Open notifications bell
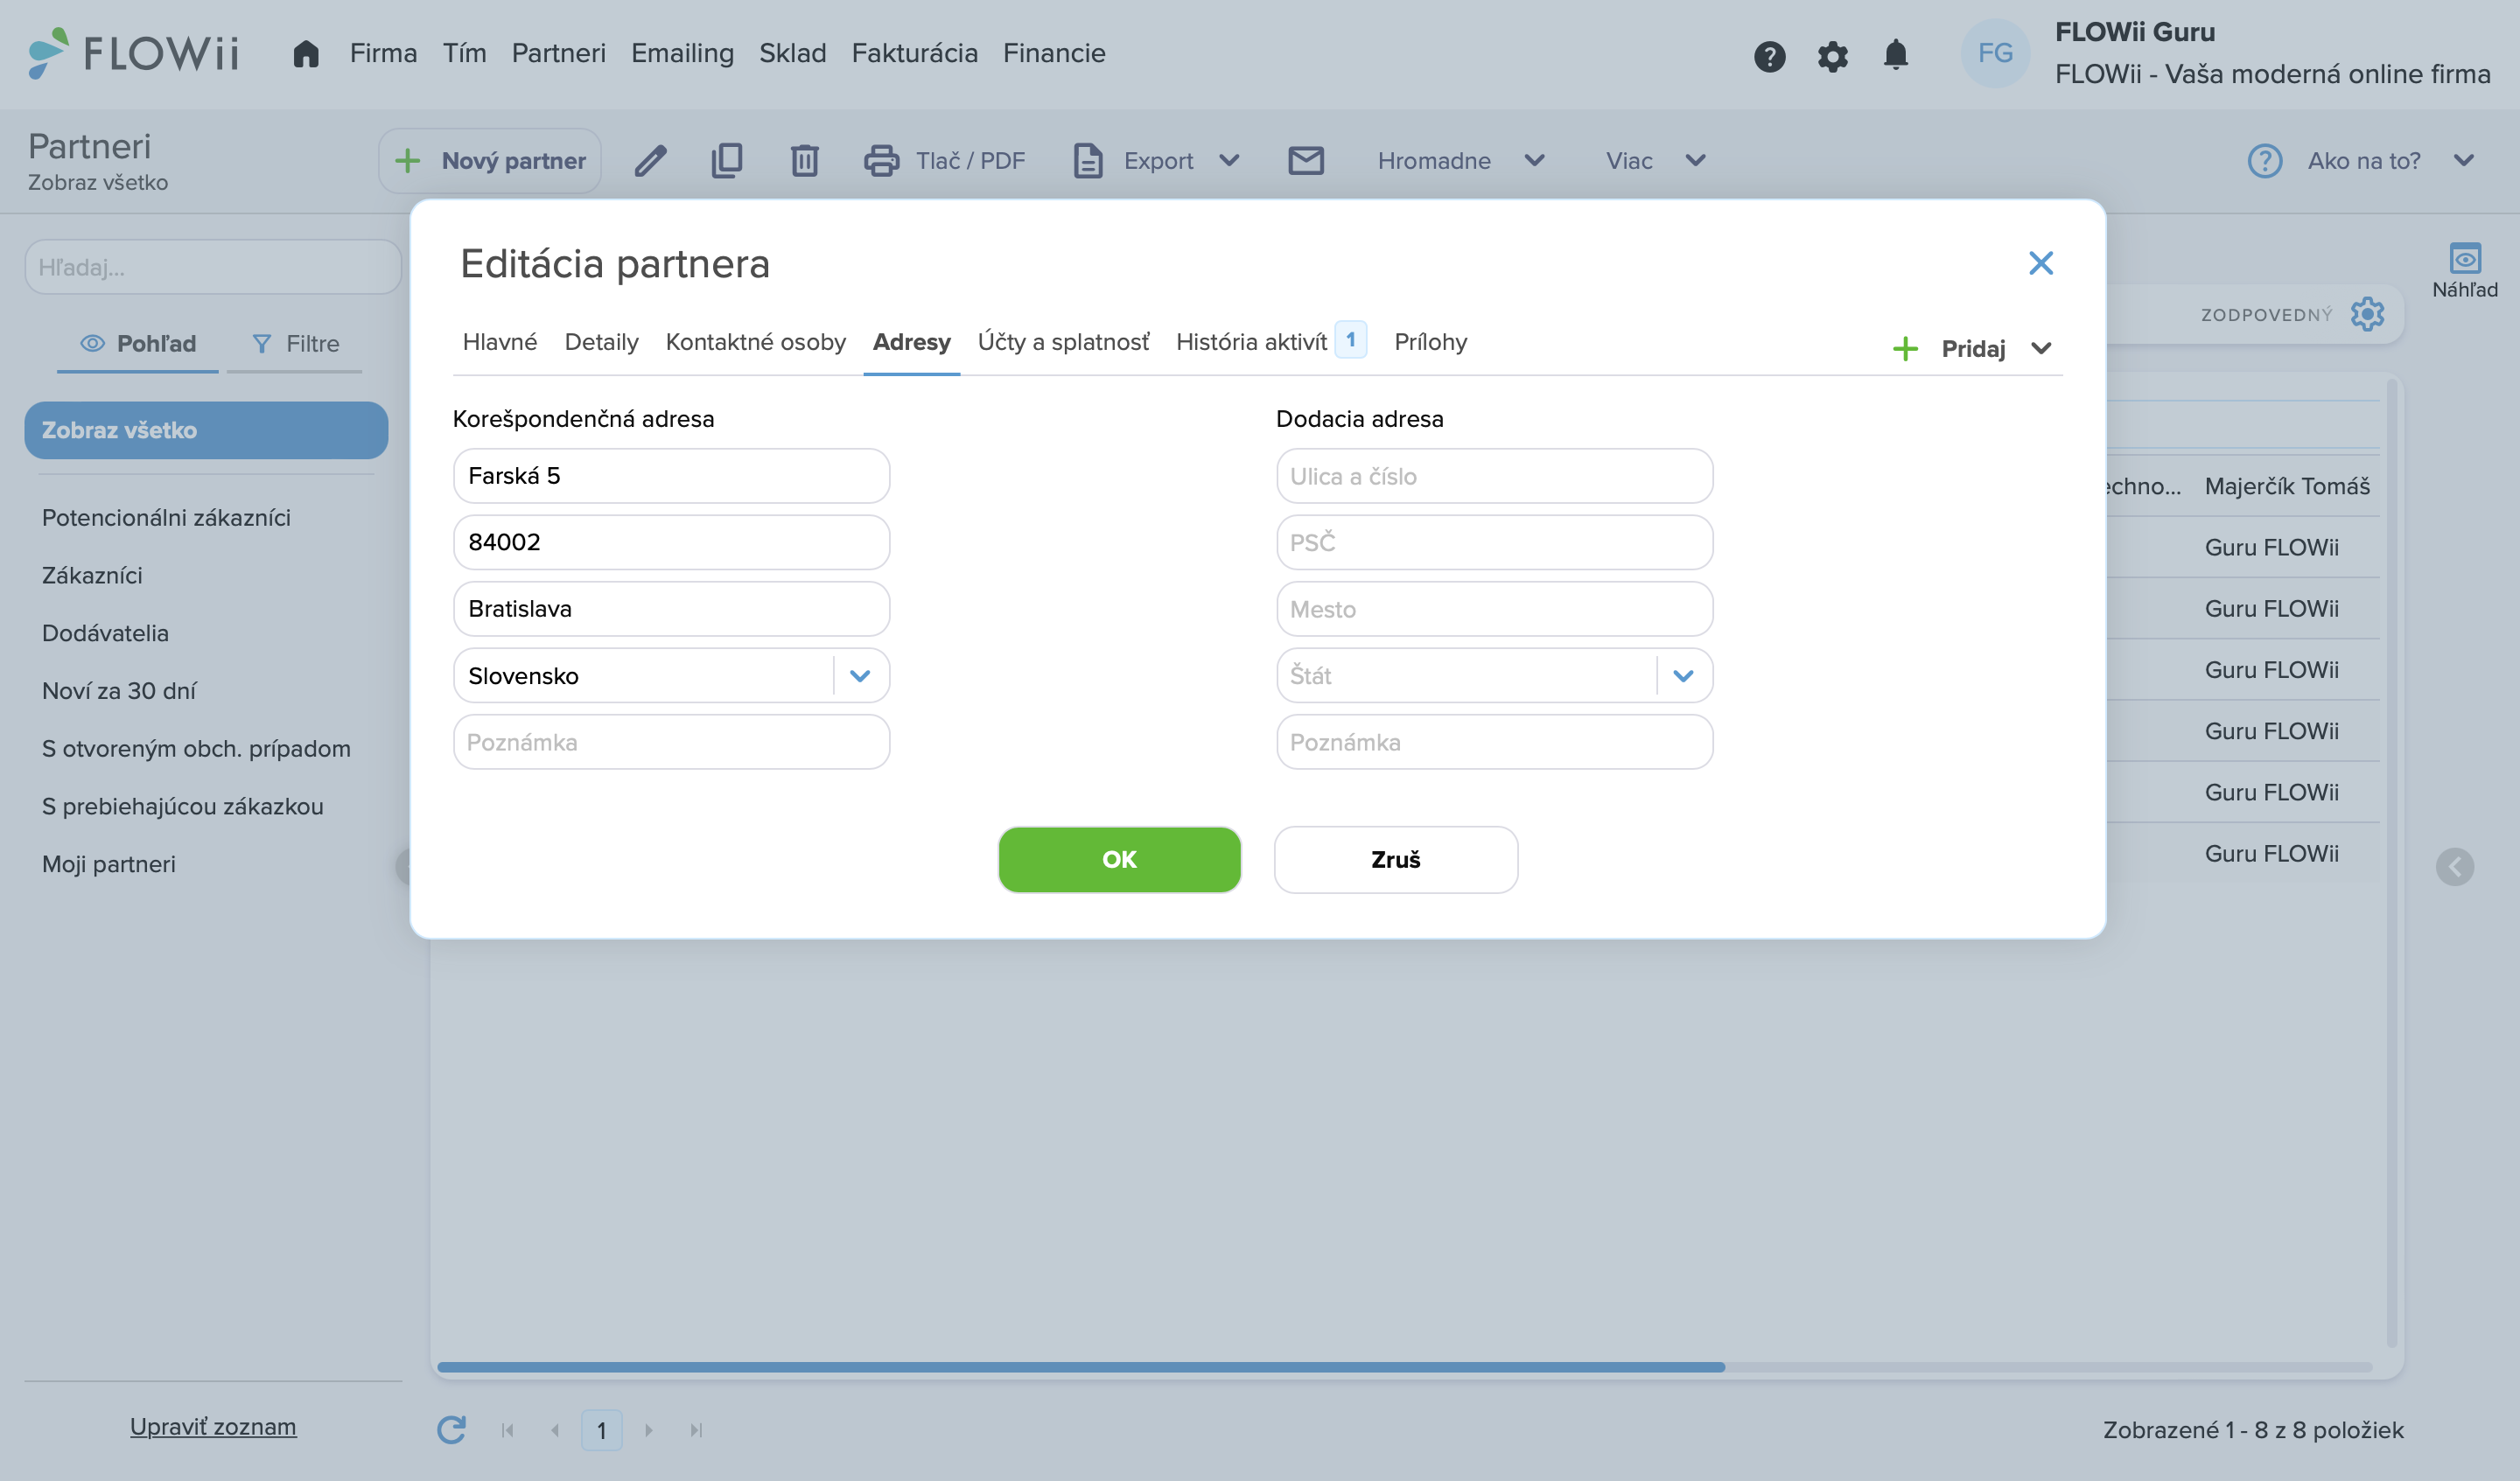This screenshot has height=1481, width=2520. tap(1895, 54)
